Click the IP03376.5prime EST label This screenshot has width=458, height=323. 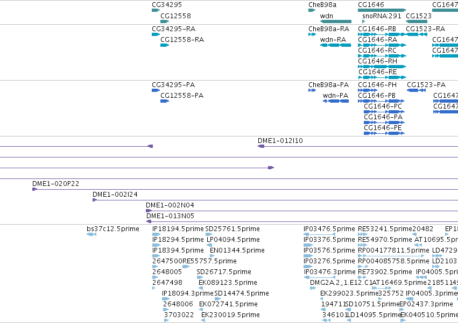pos(329,240)
